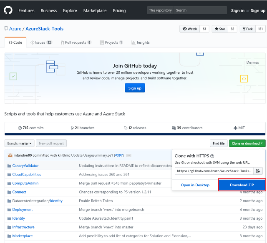
Task: Watch the repository
Action: (190, 29)
